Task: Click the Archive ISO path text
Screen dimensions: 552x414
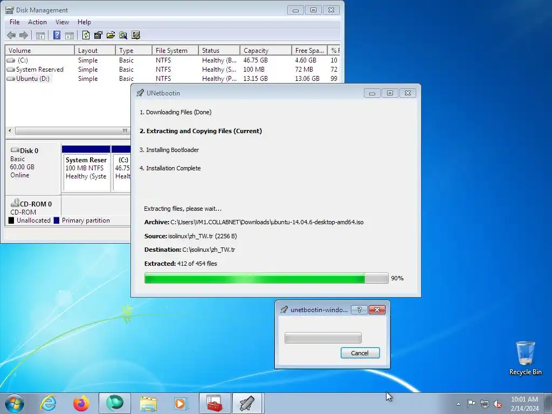Action: click(267, 222)
